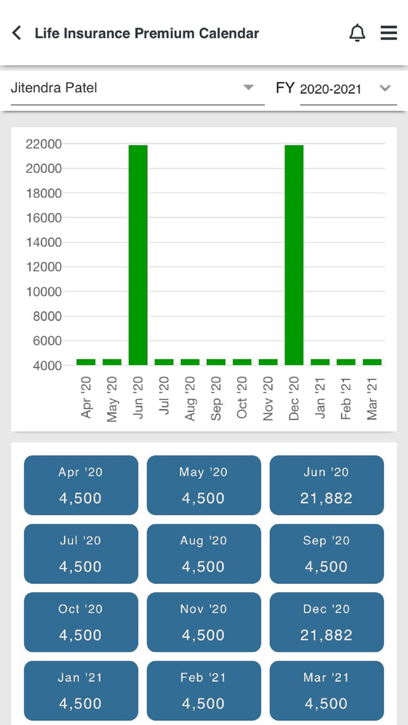This screenshot has width=408, height=725.
Task: View Sep '20 premium details
Action: (x=327, y=554)
